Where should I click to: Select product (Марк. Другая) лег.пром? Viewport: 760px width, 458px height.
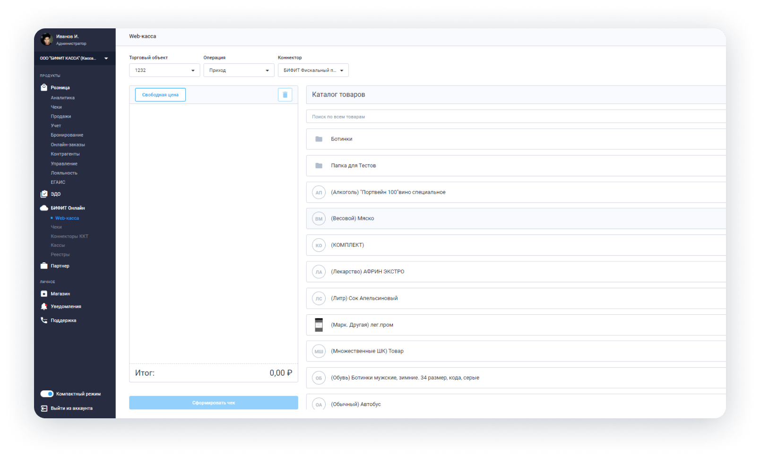click(516, 325)
